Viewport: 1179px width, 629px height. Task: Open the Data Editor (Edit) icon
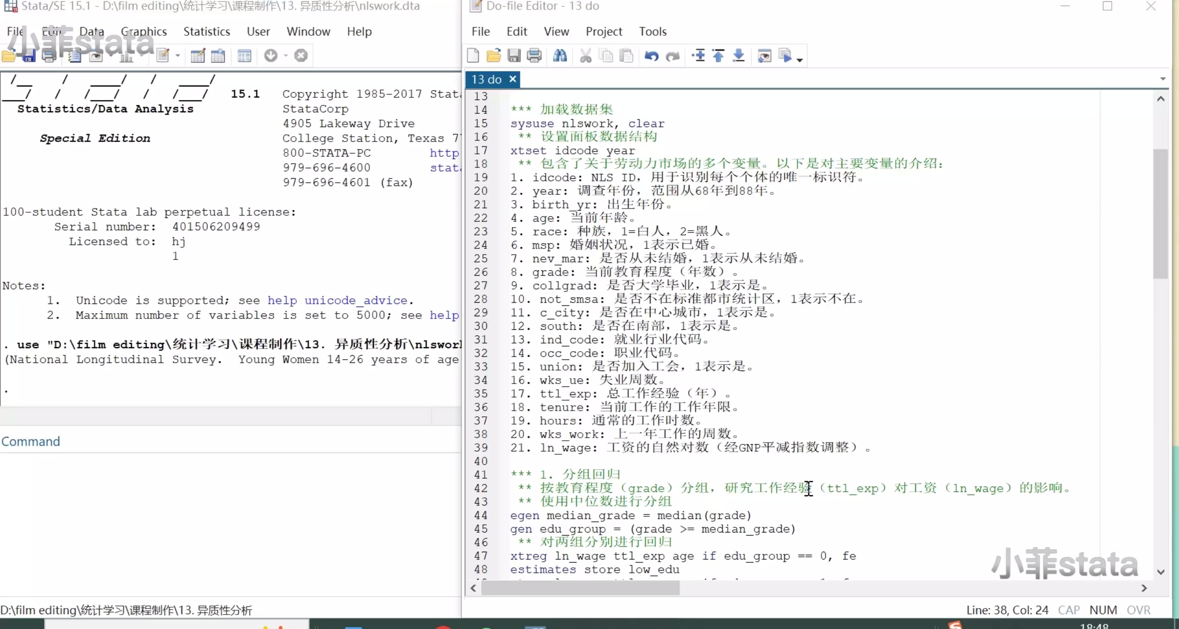[x=198, y=56]
